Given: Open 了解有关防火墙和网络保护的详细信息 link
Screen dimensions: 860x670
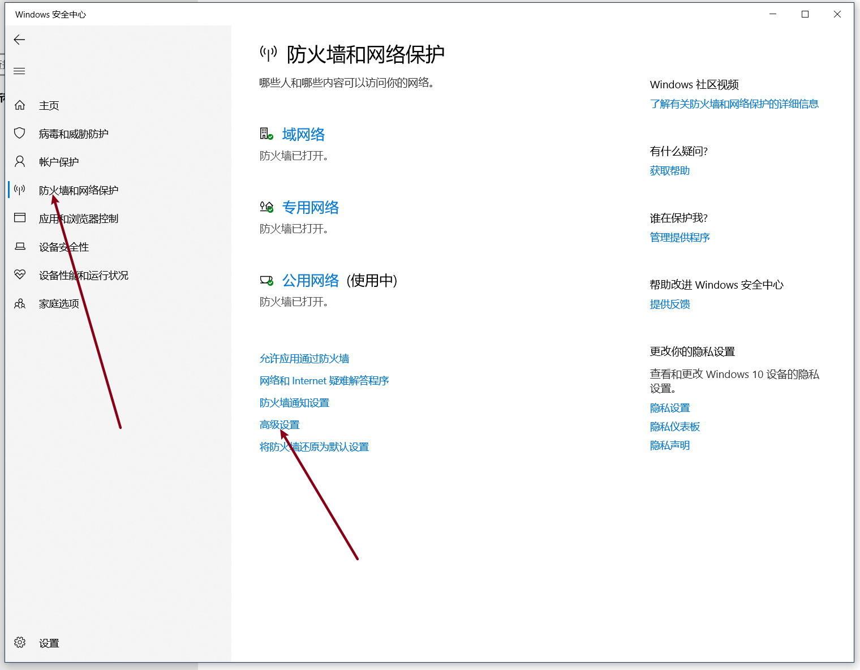Looking at the screenshot, I should [x=734, y=104].
